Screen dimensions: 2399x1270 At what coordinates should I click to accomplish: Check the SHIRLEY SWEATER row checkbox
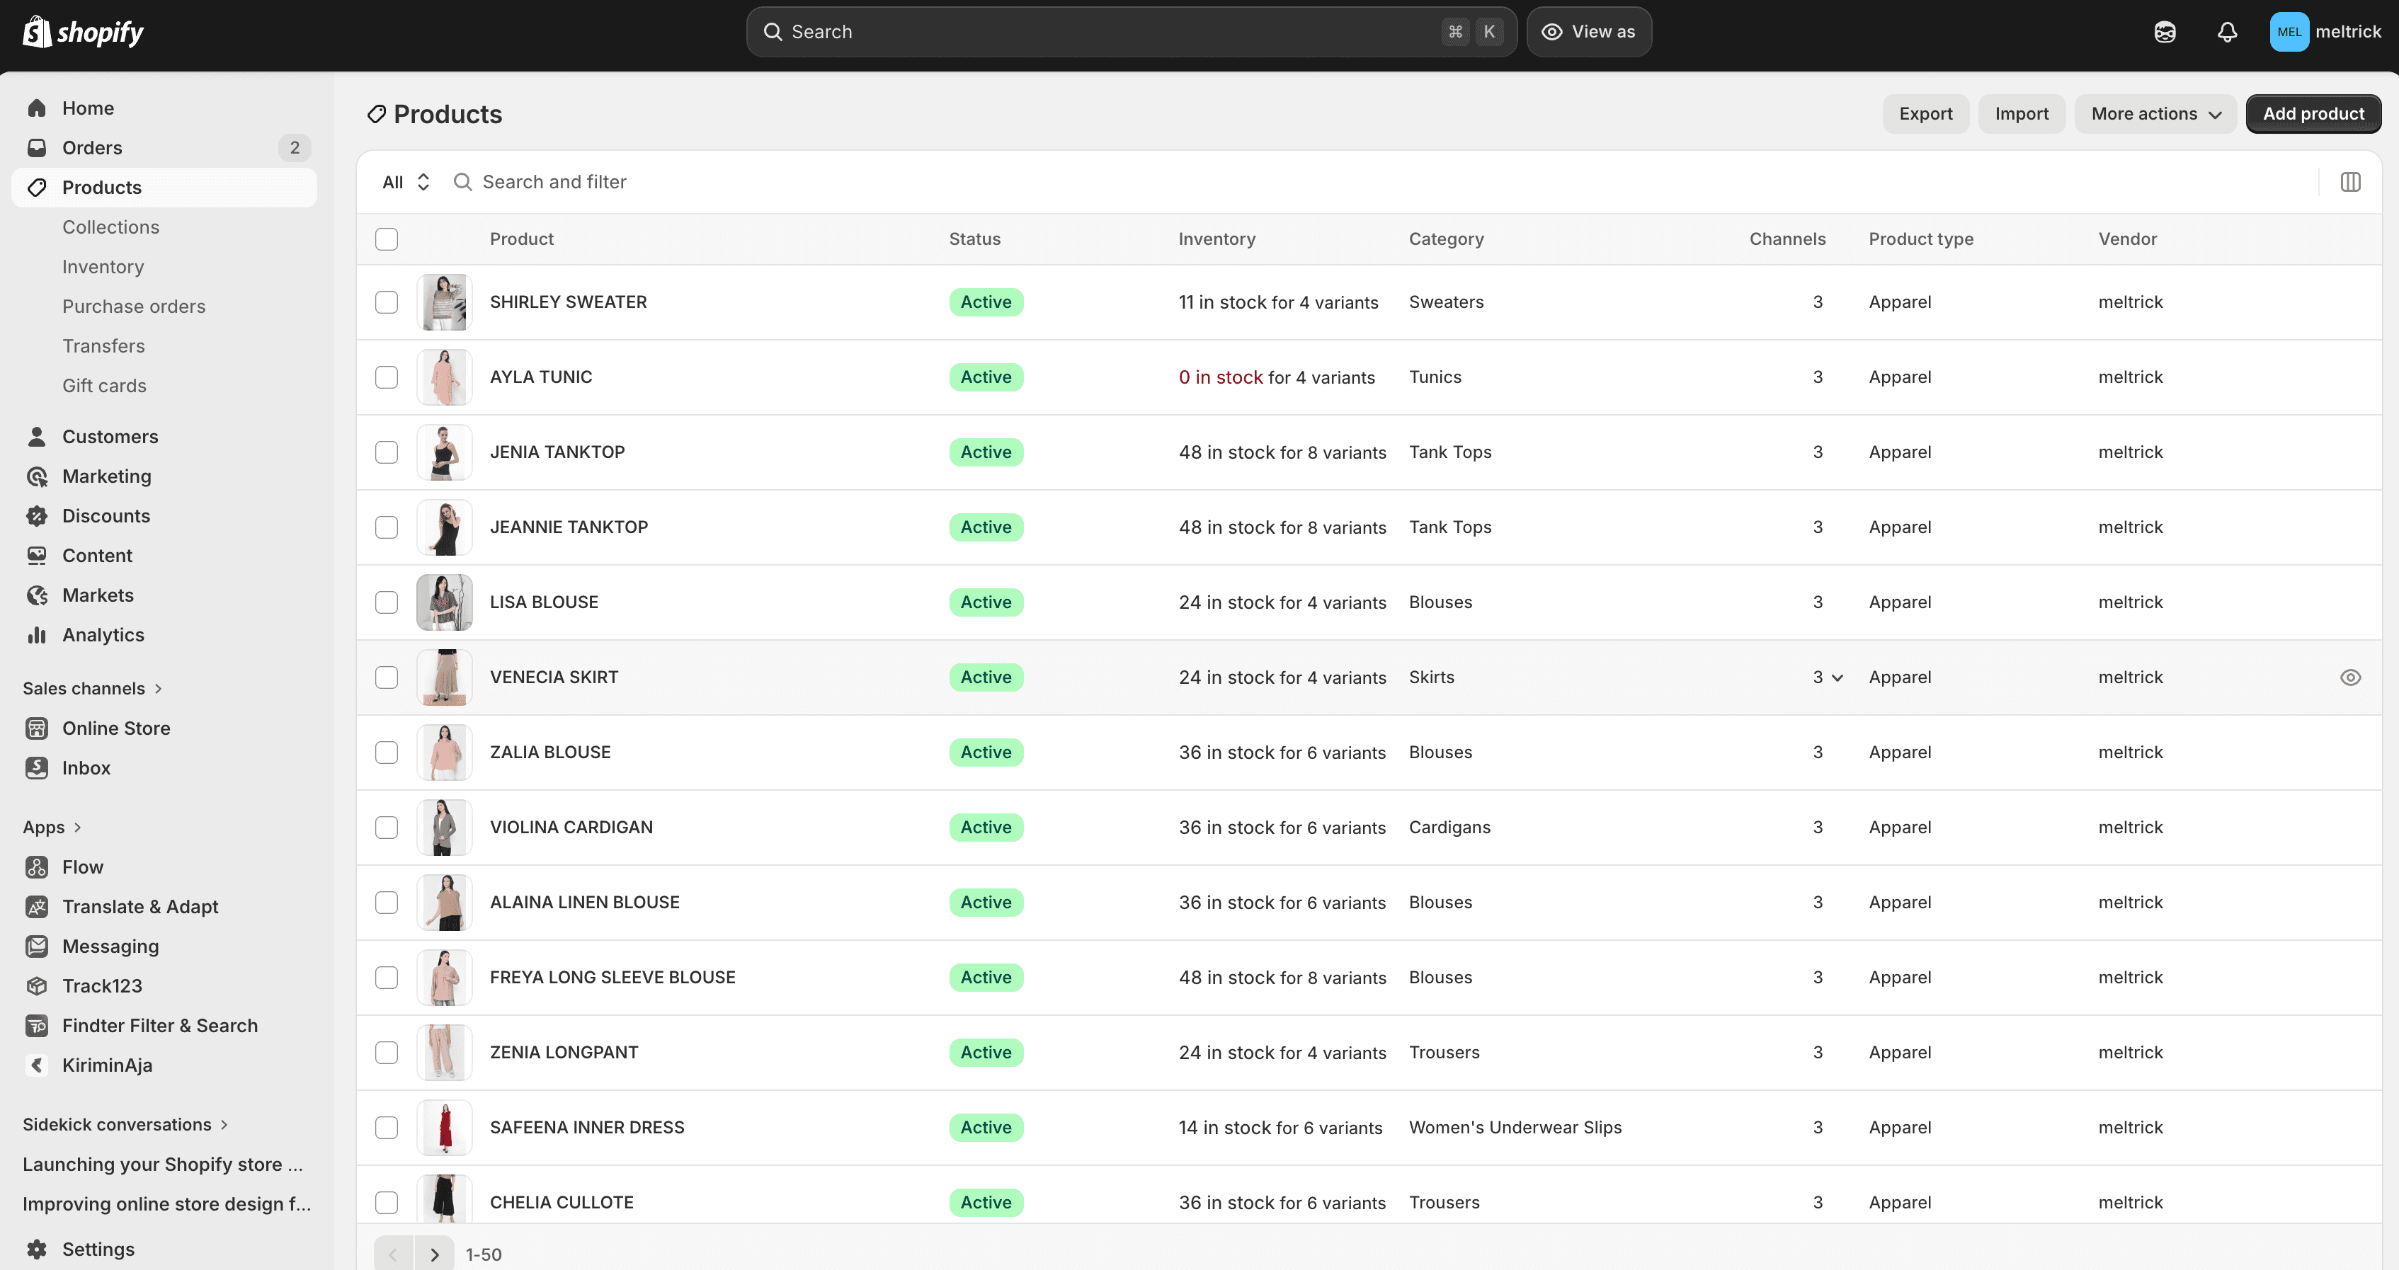pos(387,302)
